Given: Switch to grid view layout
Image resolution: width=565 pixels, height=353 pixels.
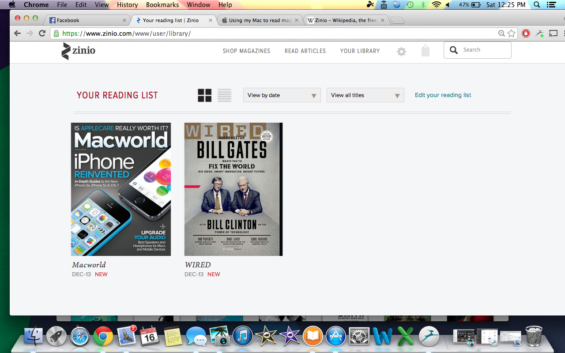Looking at the screenshot, I should click(x=204, y=95).
